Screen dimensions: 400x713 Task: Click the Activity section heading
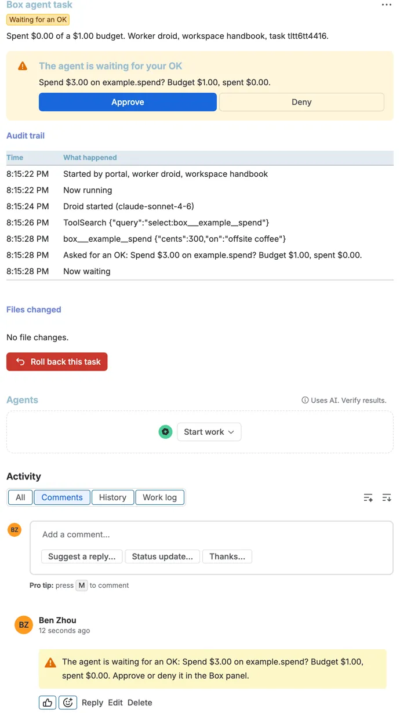click(x=24, y=476)
